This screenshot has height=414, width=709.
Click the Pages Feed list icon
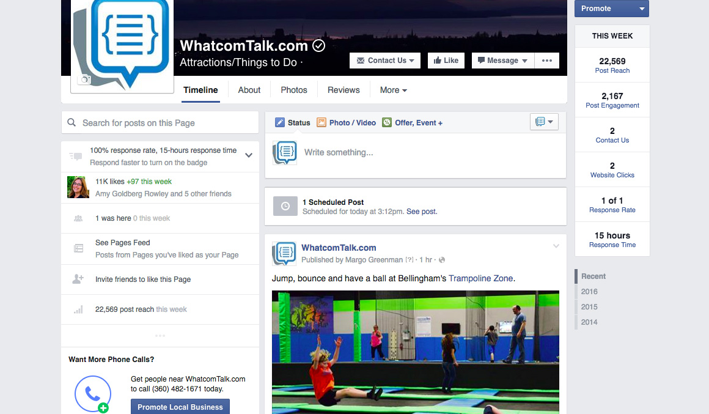(78, 248)
